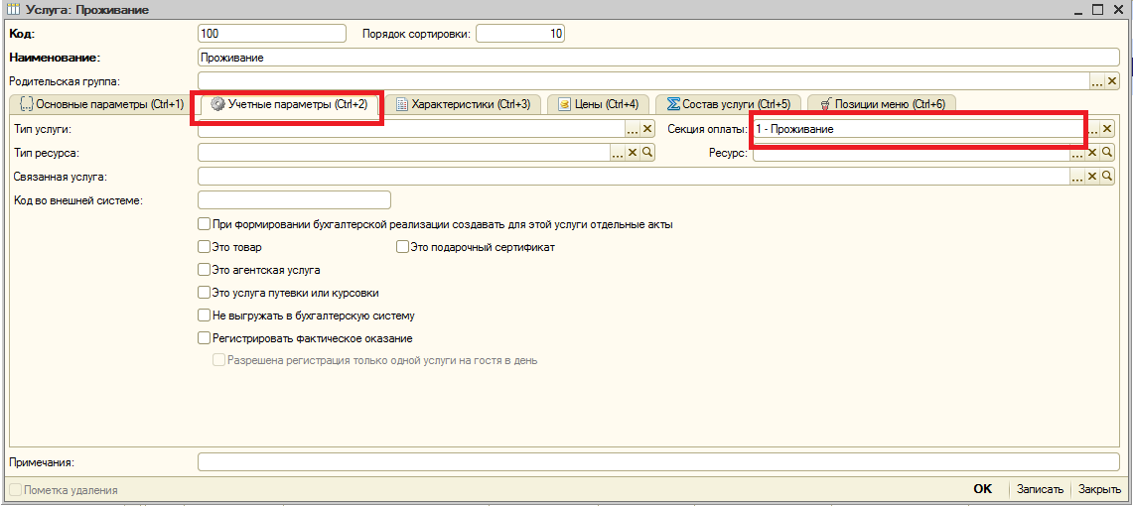
Task: Enable Регистрировать фактическое оказание checkbox
Action: click(x=204, y=337)
